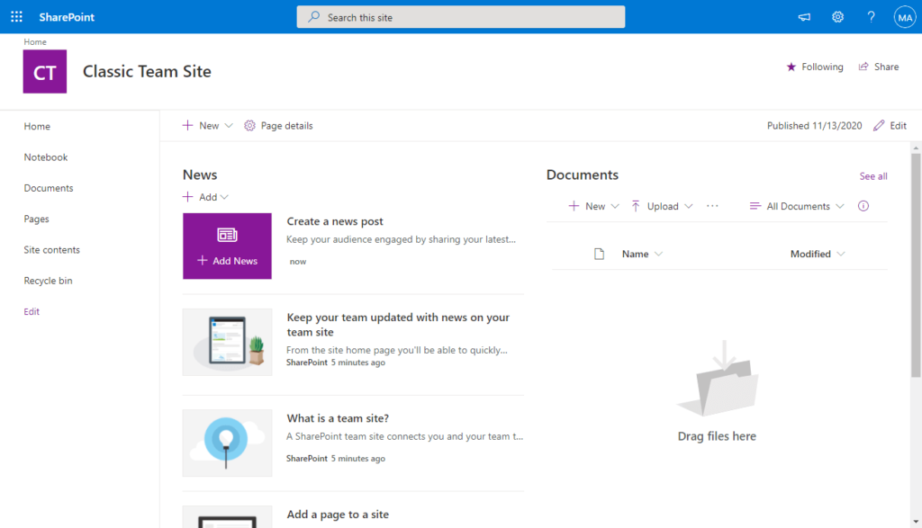Image resolution: width=922 pixels, height=528 pixels.
Task: Open Notebook in the left navigation
Action: [x=46, y=157]
